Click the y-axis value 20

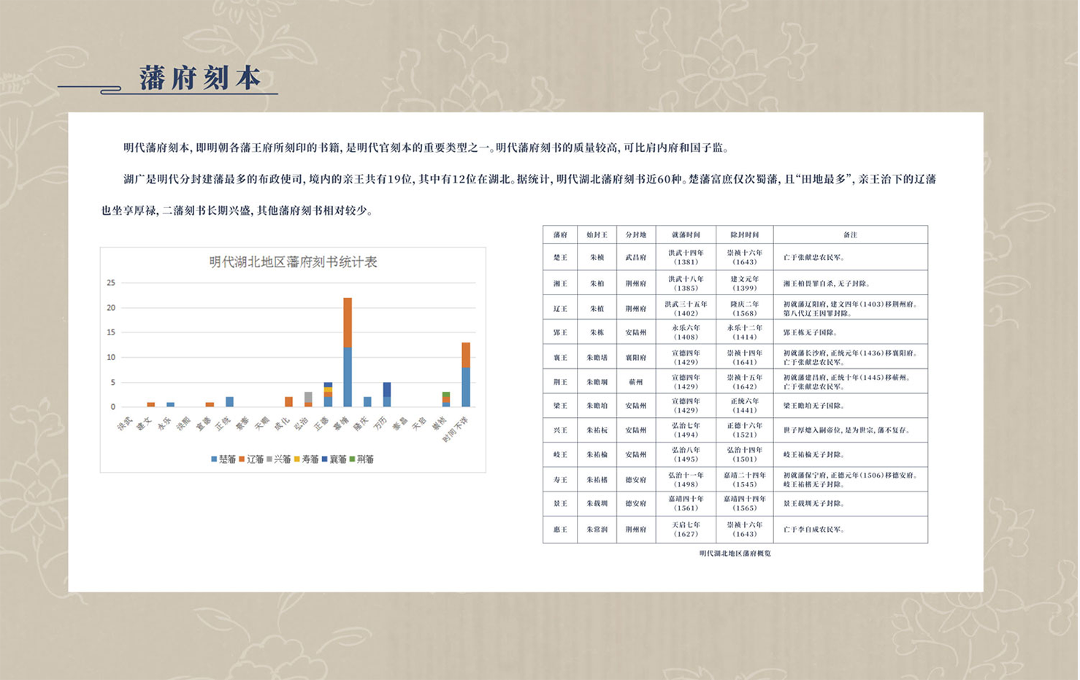pyautogui.click(x=111, y=307)
